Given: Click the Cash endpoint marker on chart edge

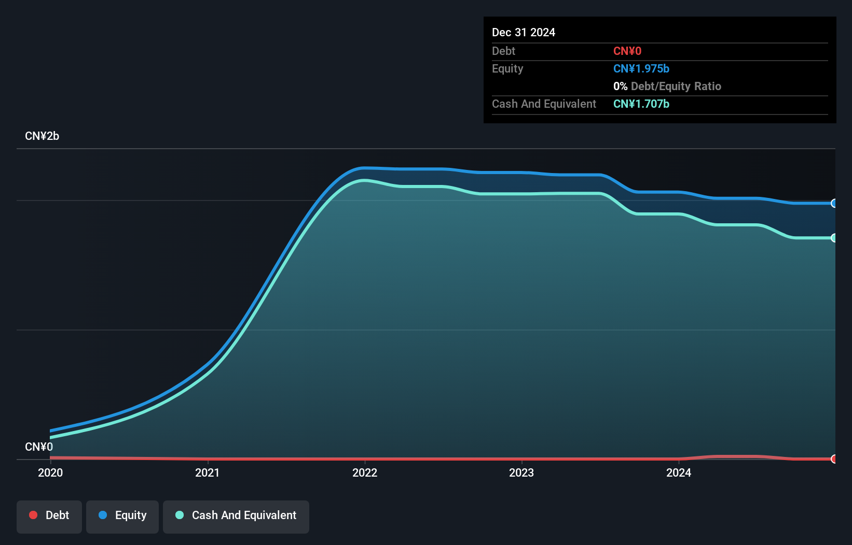Looking at the screenshot, I should [833, 238].
